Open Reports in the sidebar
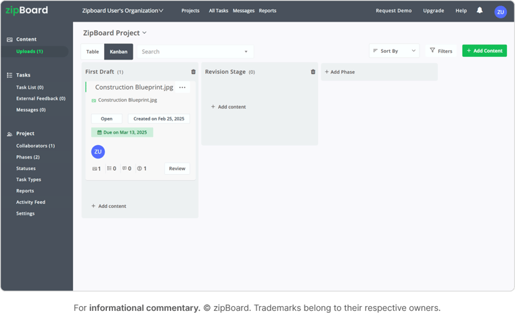The width and height of the screenshot is (515, 313). pos(25,191)
